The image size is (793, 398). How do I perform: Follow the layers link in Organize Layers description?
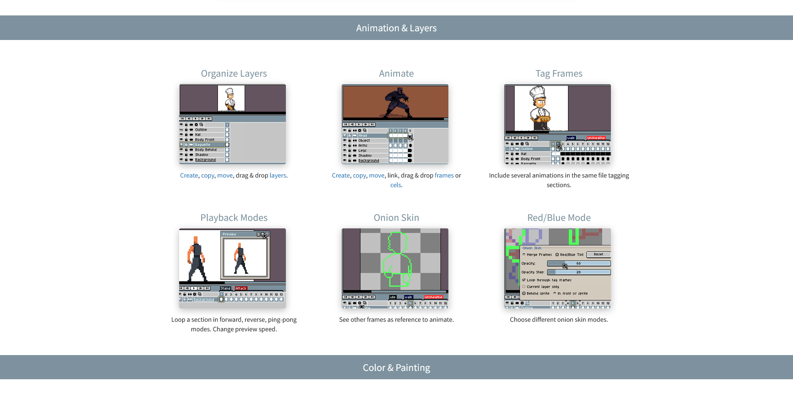coord(278,175)
